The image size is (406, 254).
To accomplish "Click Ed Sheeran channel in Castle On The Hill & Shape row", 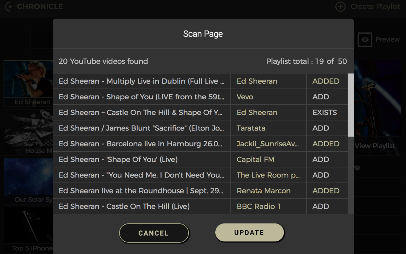I will click(x=257, y=113).
